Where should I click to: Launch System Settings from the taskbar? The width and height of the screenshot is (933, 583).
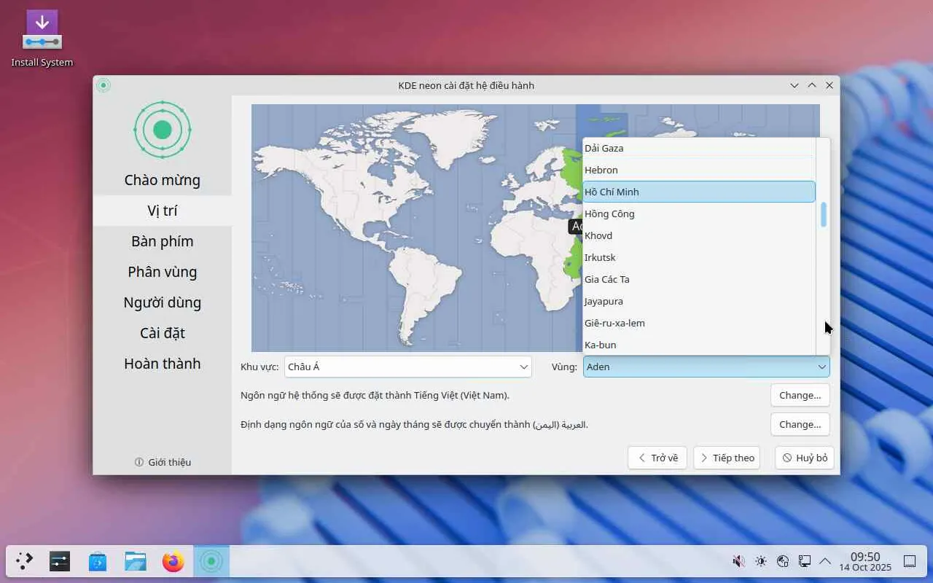click(60, 561)
